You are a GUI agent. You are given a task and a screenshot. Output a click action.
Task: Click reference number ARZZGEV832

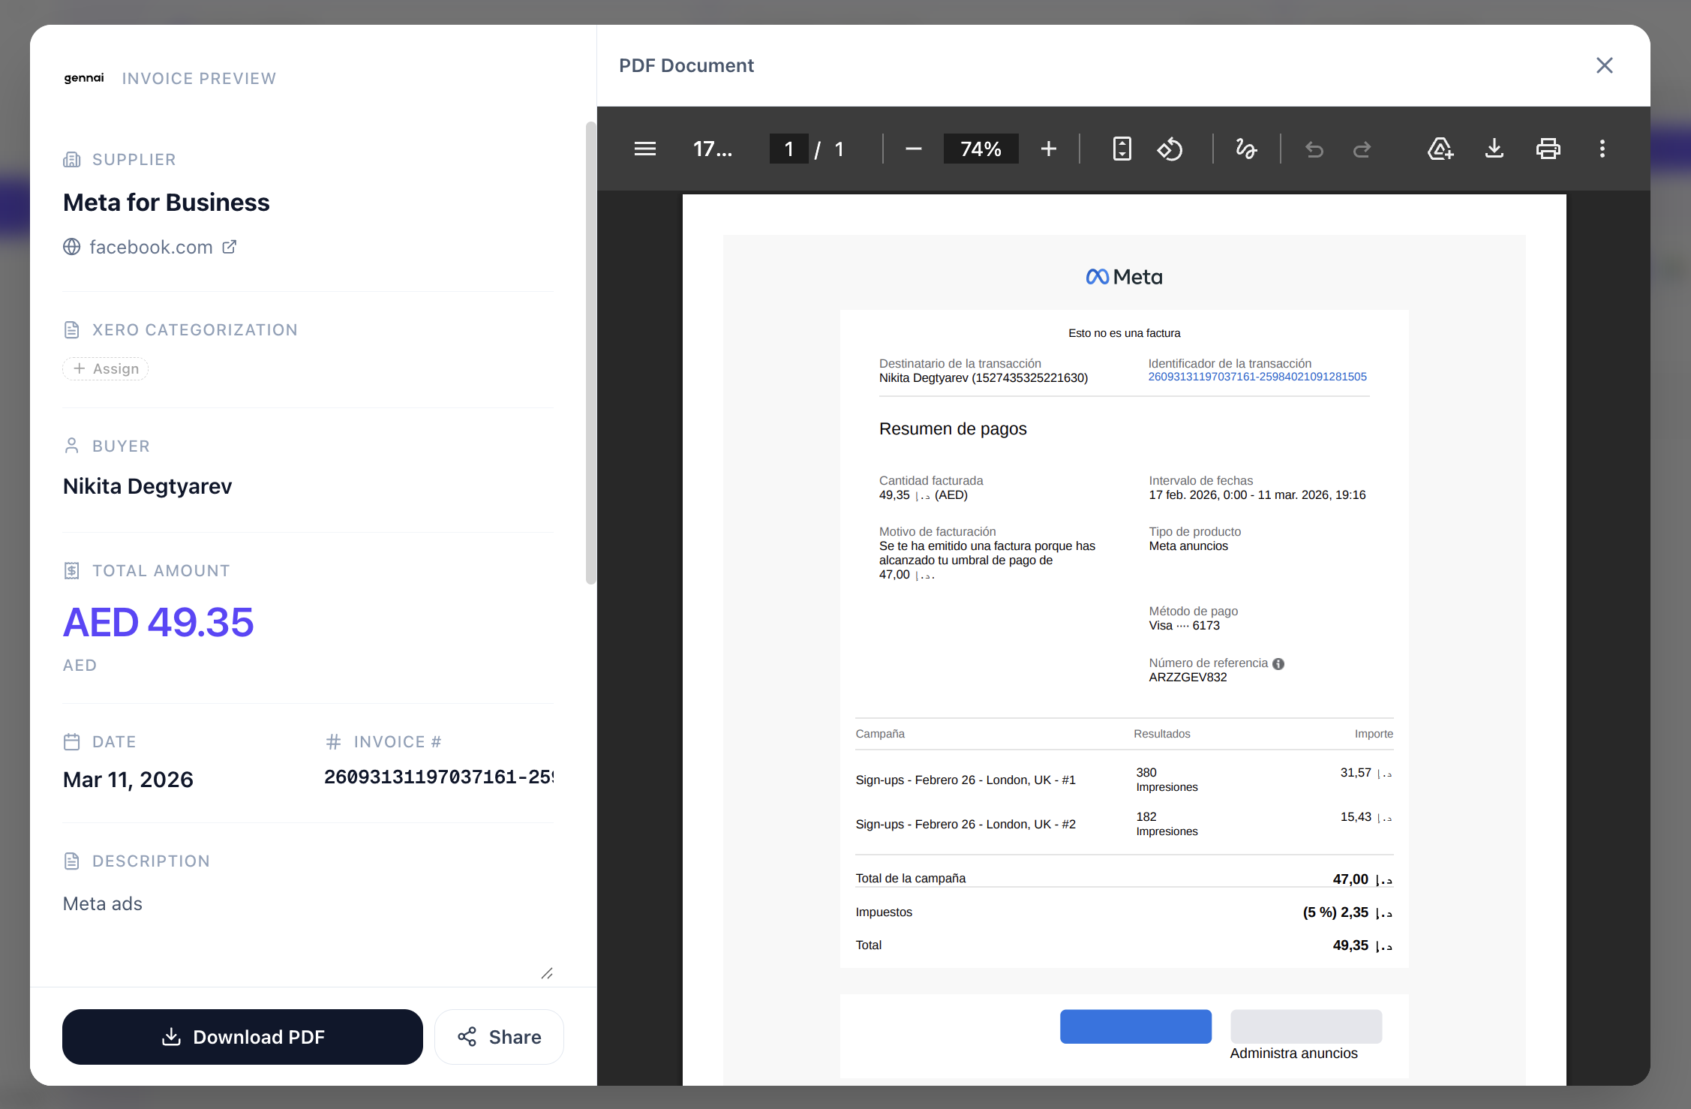click(x=1188, y=678)
